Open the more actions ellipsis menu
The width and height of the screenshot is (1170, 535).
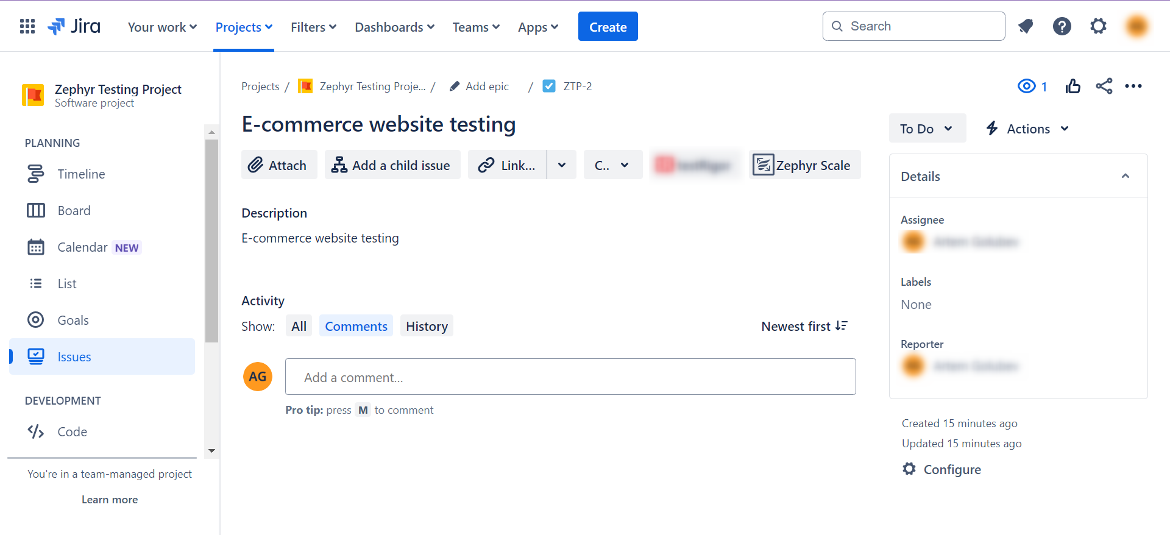1133,87
